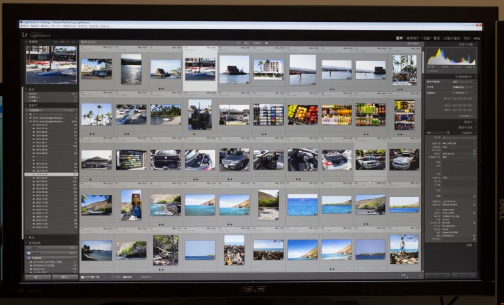Select the Painter spray can tool
This screenshot has height=305, width=504.
coord(105,276)
